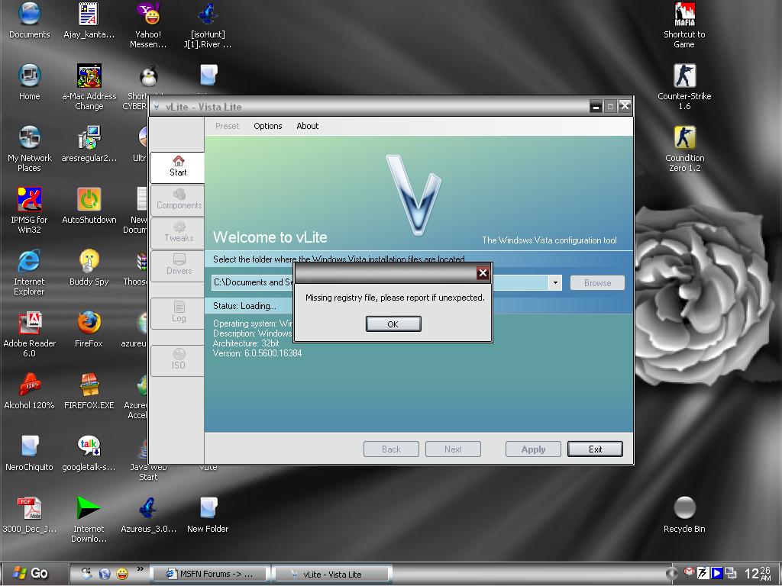Select the Internet Download Manager icon
This screenshot has width=782, height=586.
pyautogui.click(x=89, y=520)
